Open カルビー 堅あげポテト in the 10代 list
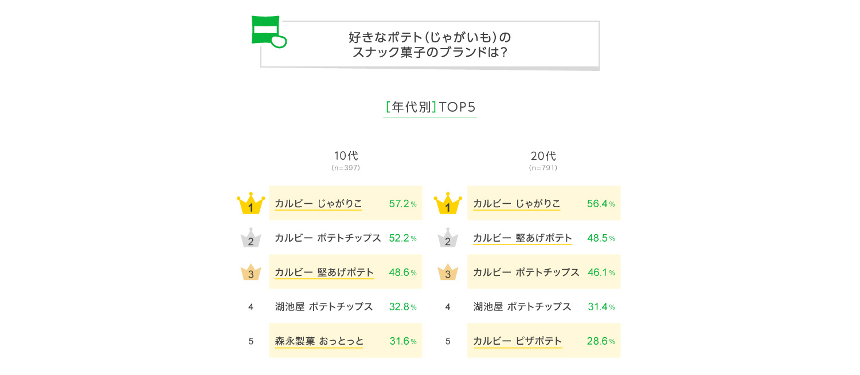860x375 pixels. point(325,273)
